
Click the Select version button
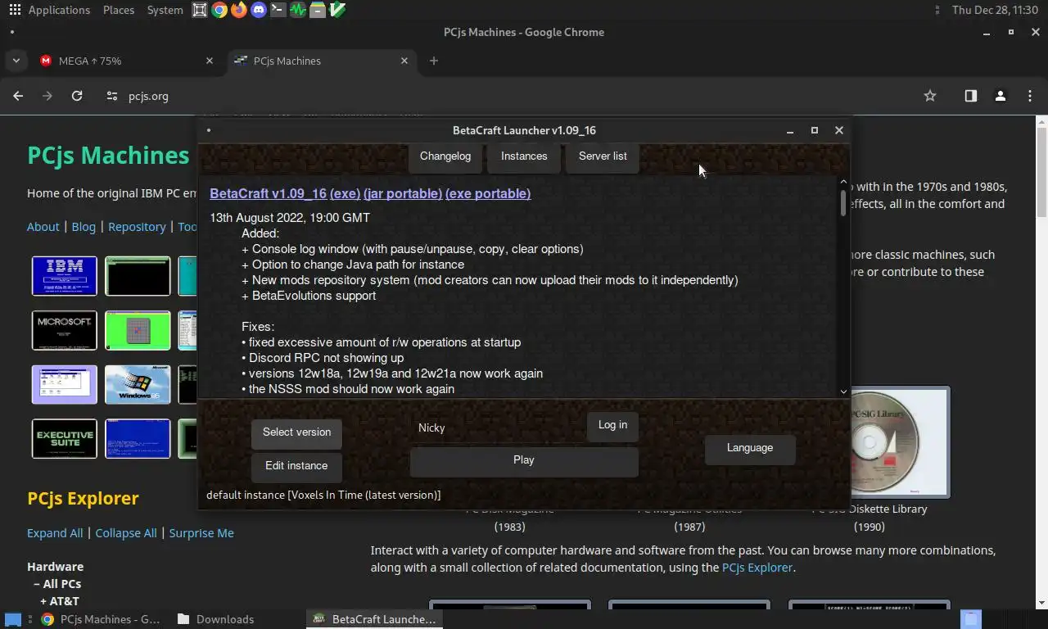[296, 432]
